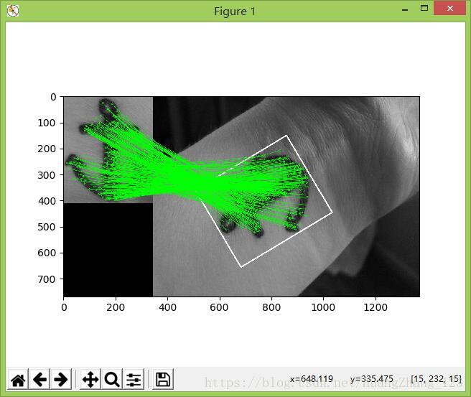Minimize the Figure 1 window
The image size is (471, 397).
405,9
